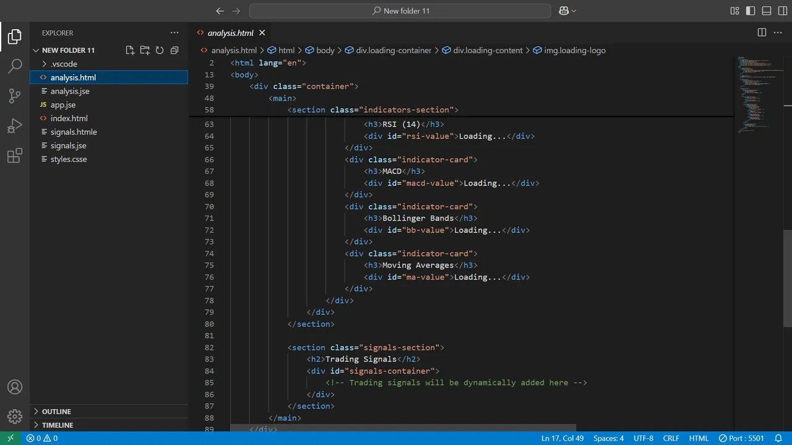792x445 pixels.
Task: Open the Source Control view
Action: (15, 96)
